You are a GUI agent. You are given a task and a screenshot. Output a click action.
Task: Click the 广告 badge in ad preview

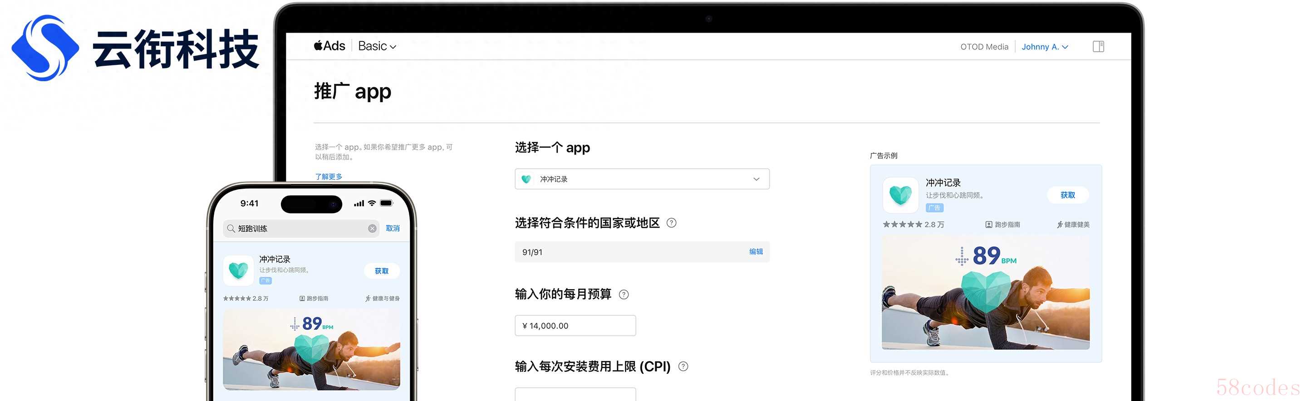(934, 208)
